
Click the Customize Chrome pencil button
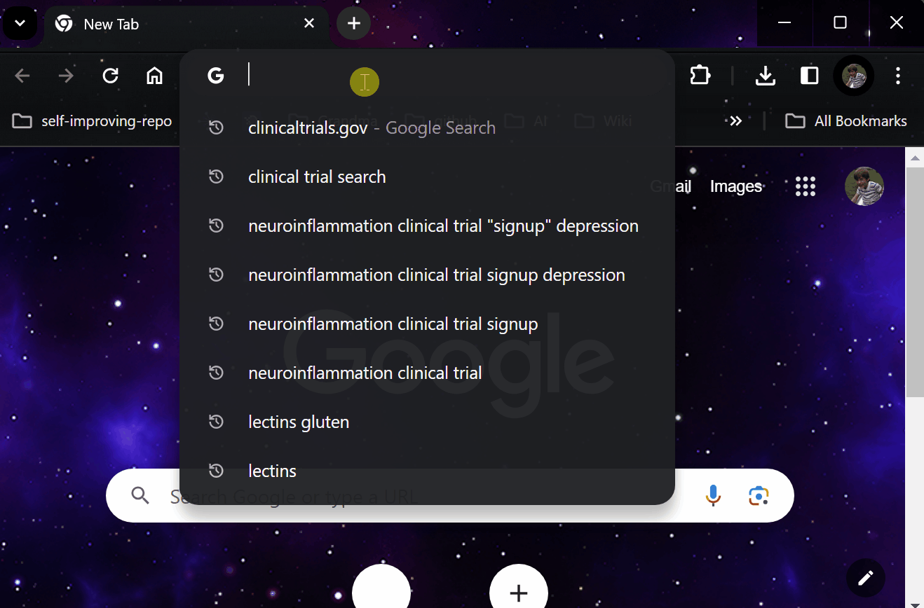coord(865,578)
